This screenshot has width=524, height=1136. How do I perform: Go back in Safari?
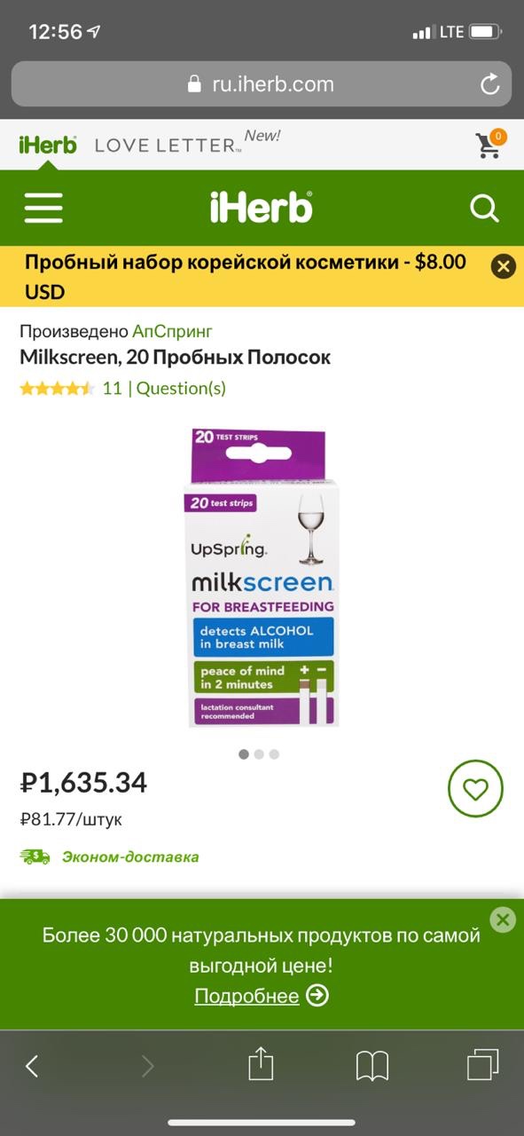pos(32,1065)
